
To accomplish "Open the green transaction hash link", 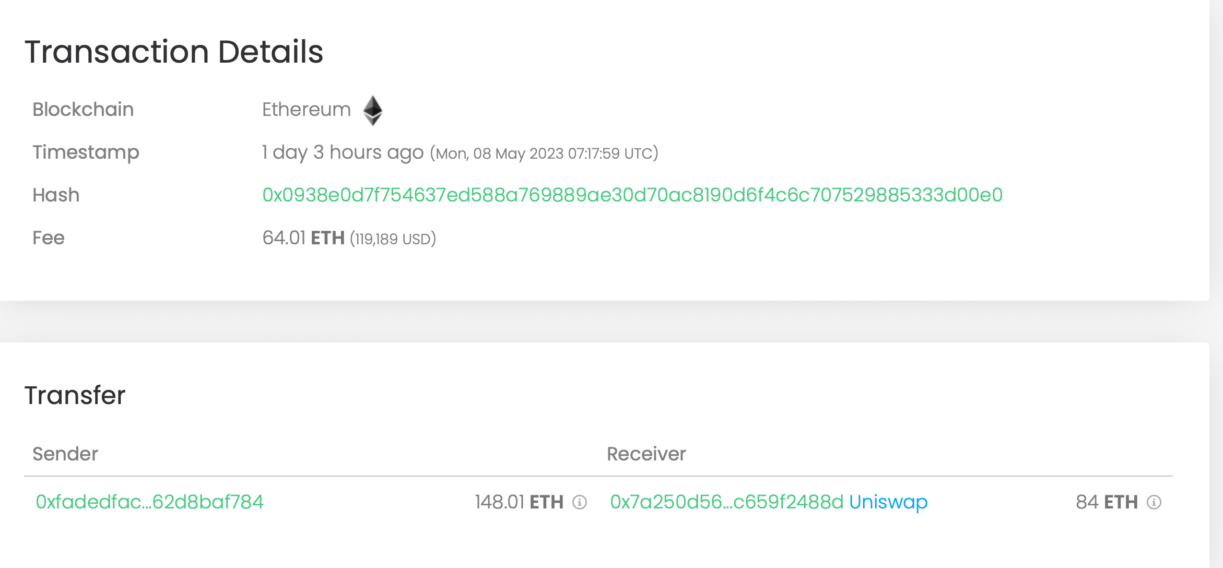I will click(x=632, y=195).
